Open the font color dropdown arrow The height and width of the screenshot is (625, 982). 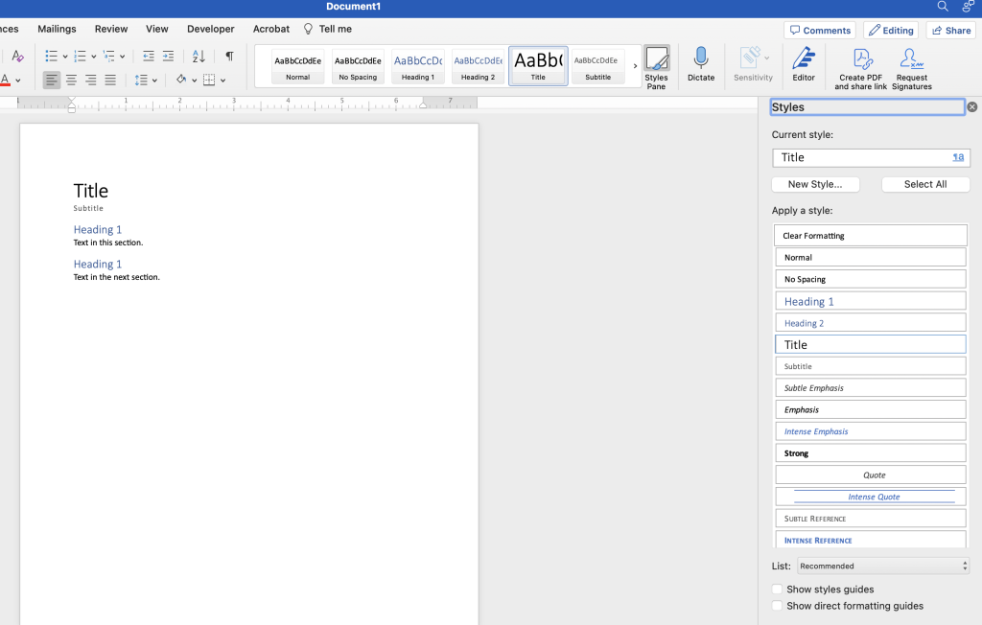[18, 81]
